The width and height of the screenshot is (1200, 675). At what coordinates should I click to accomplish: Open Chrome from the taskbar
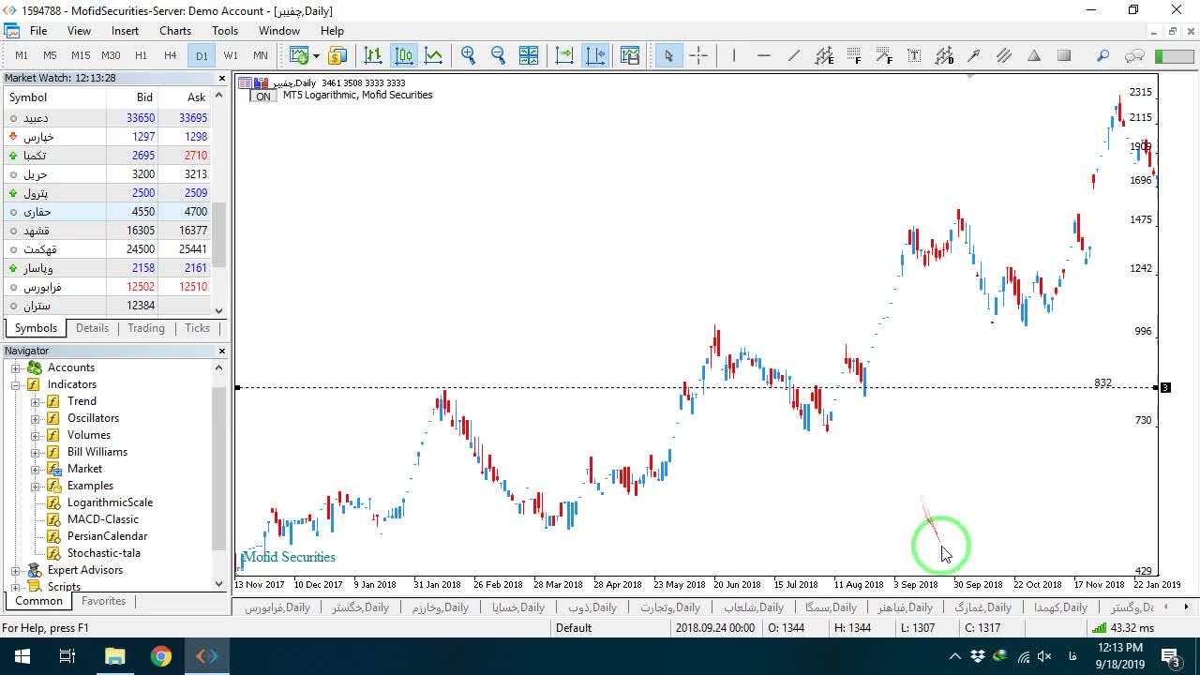pos(161,656)
